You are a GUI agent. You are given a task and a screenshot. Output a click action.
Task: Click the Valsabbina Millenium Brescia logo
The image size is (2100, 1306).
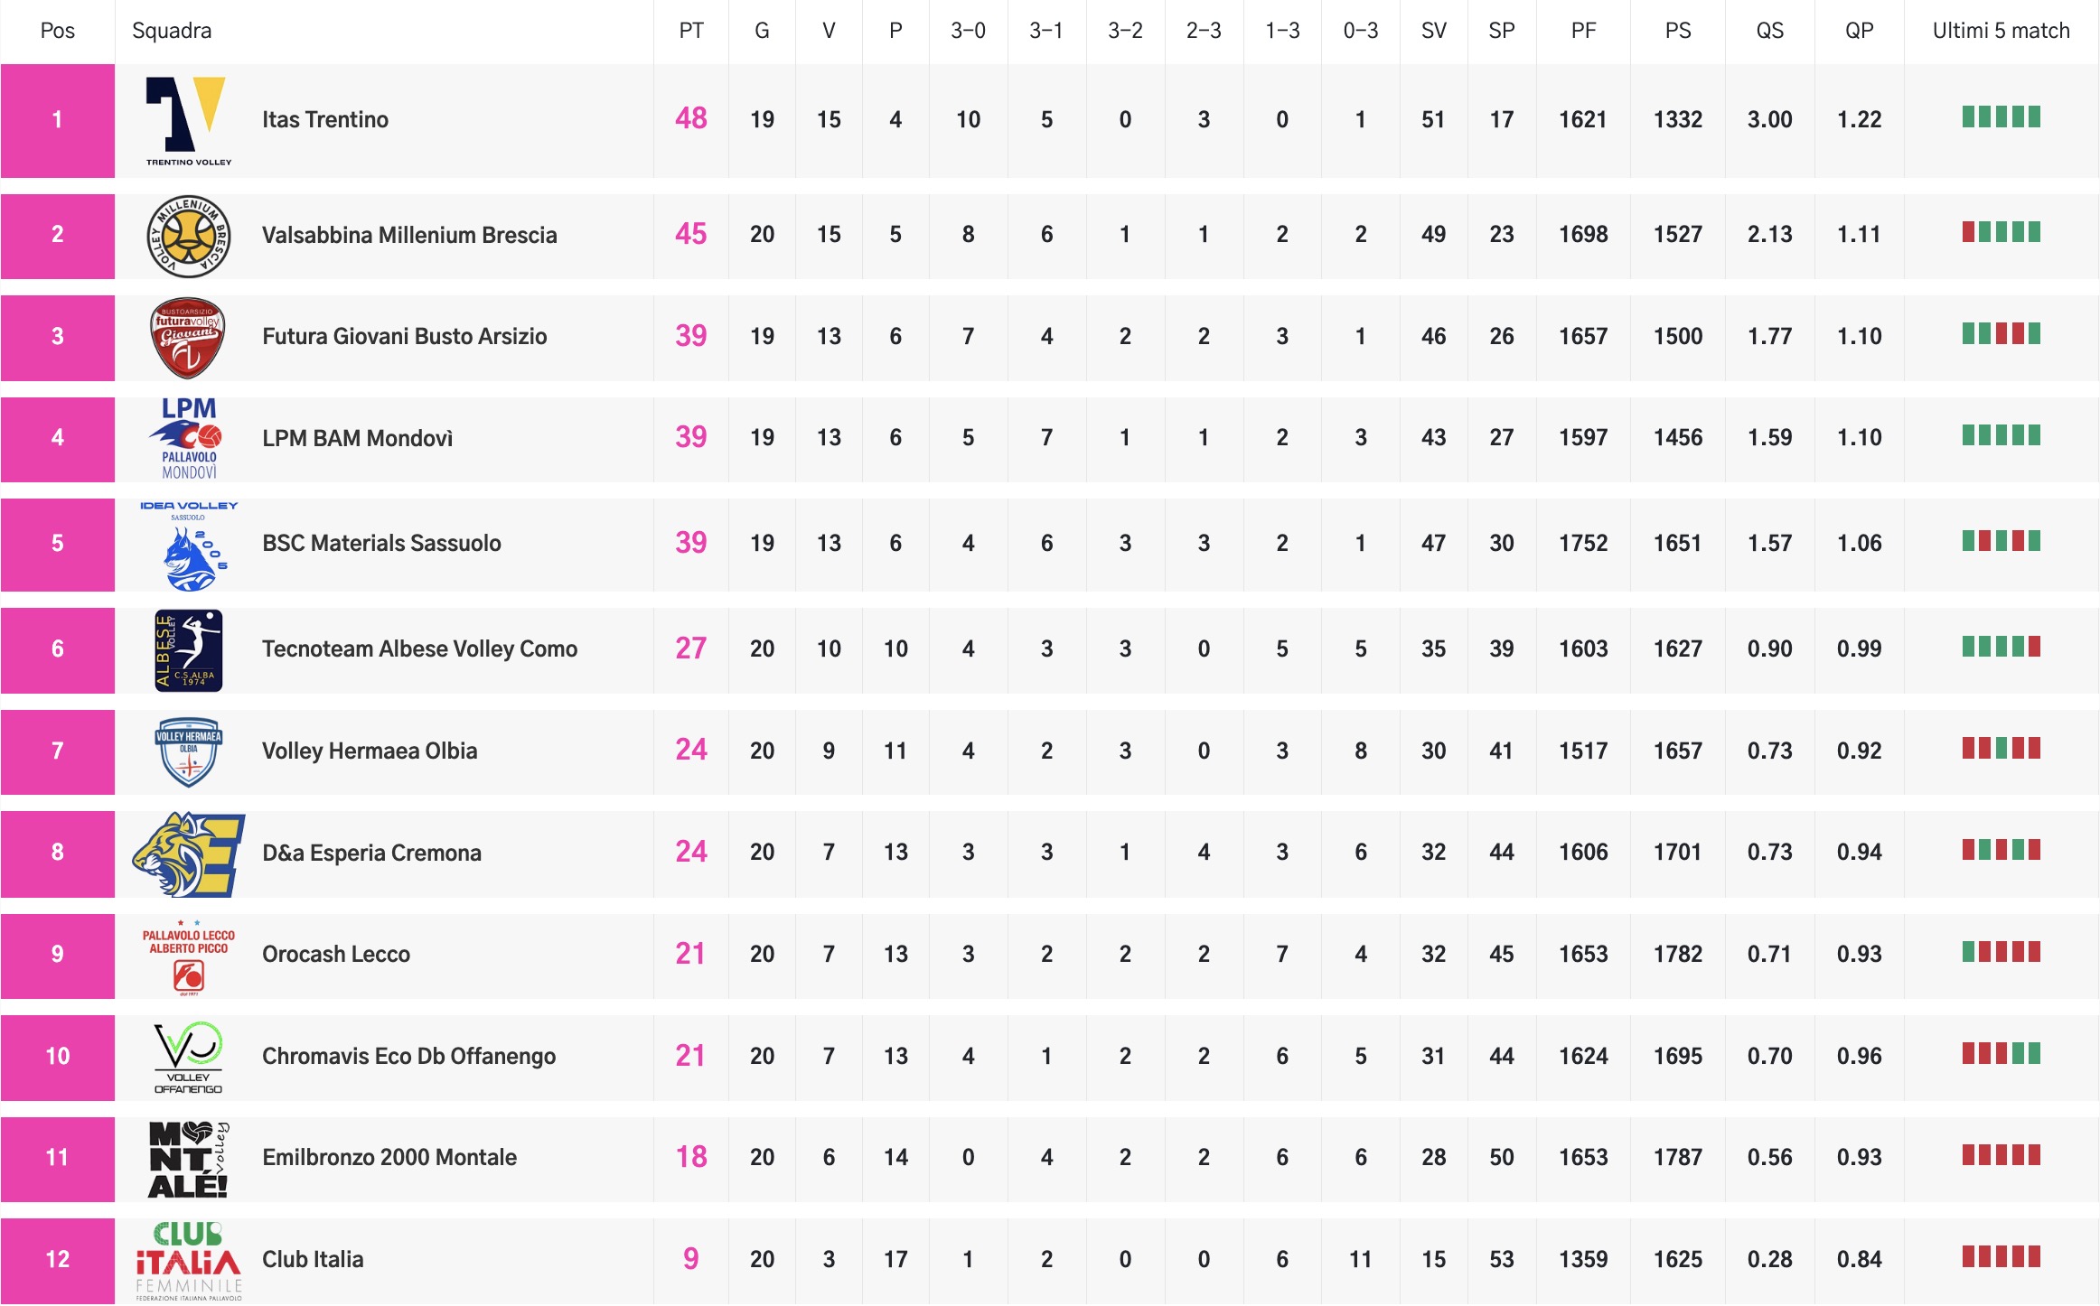[188, 236]
